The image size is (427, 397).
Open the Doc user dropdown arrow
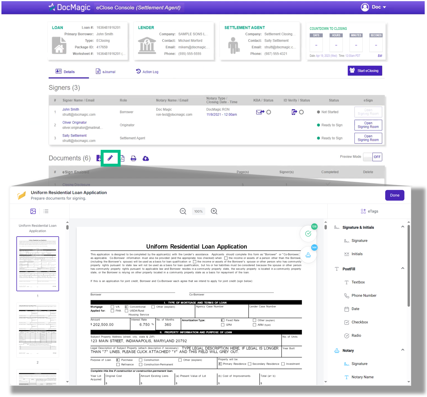384,7
